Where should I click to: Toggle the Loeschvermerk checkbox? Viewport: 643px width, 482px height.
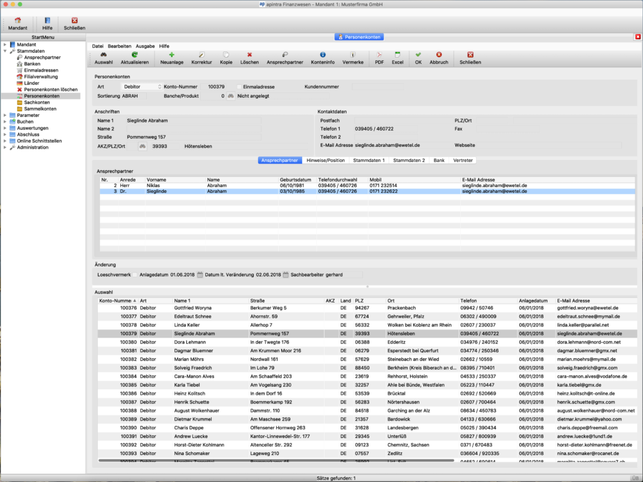(134, 275)
